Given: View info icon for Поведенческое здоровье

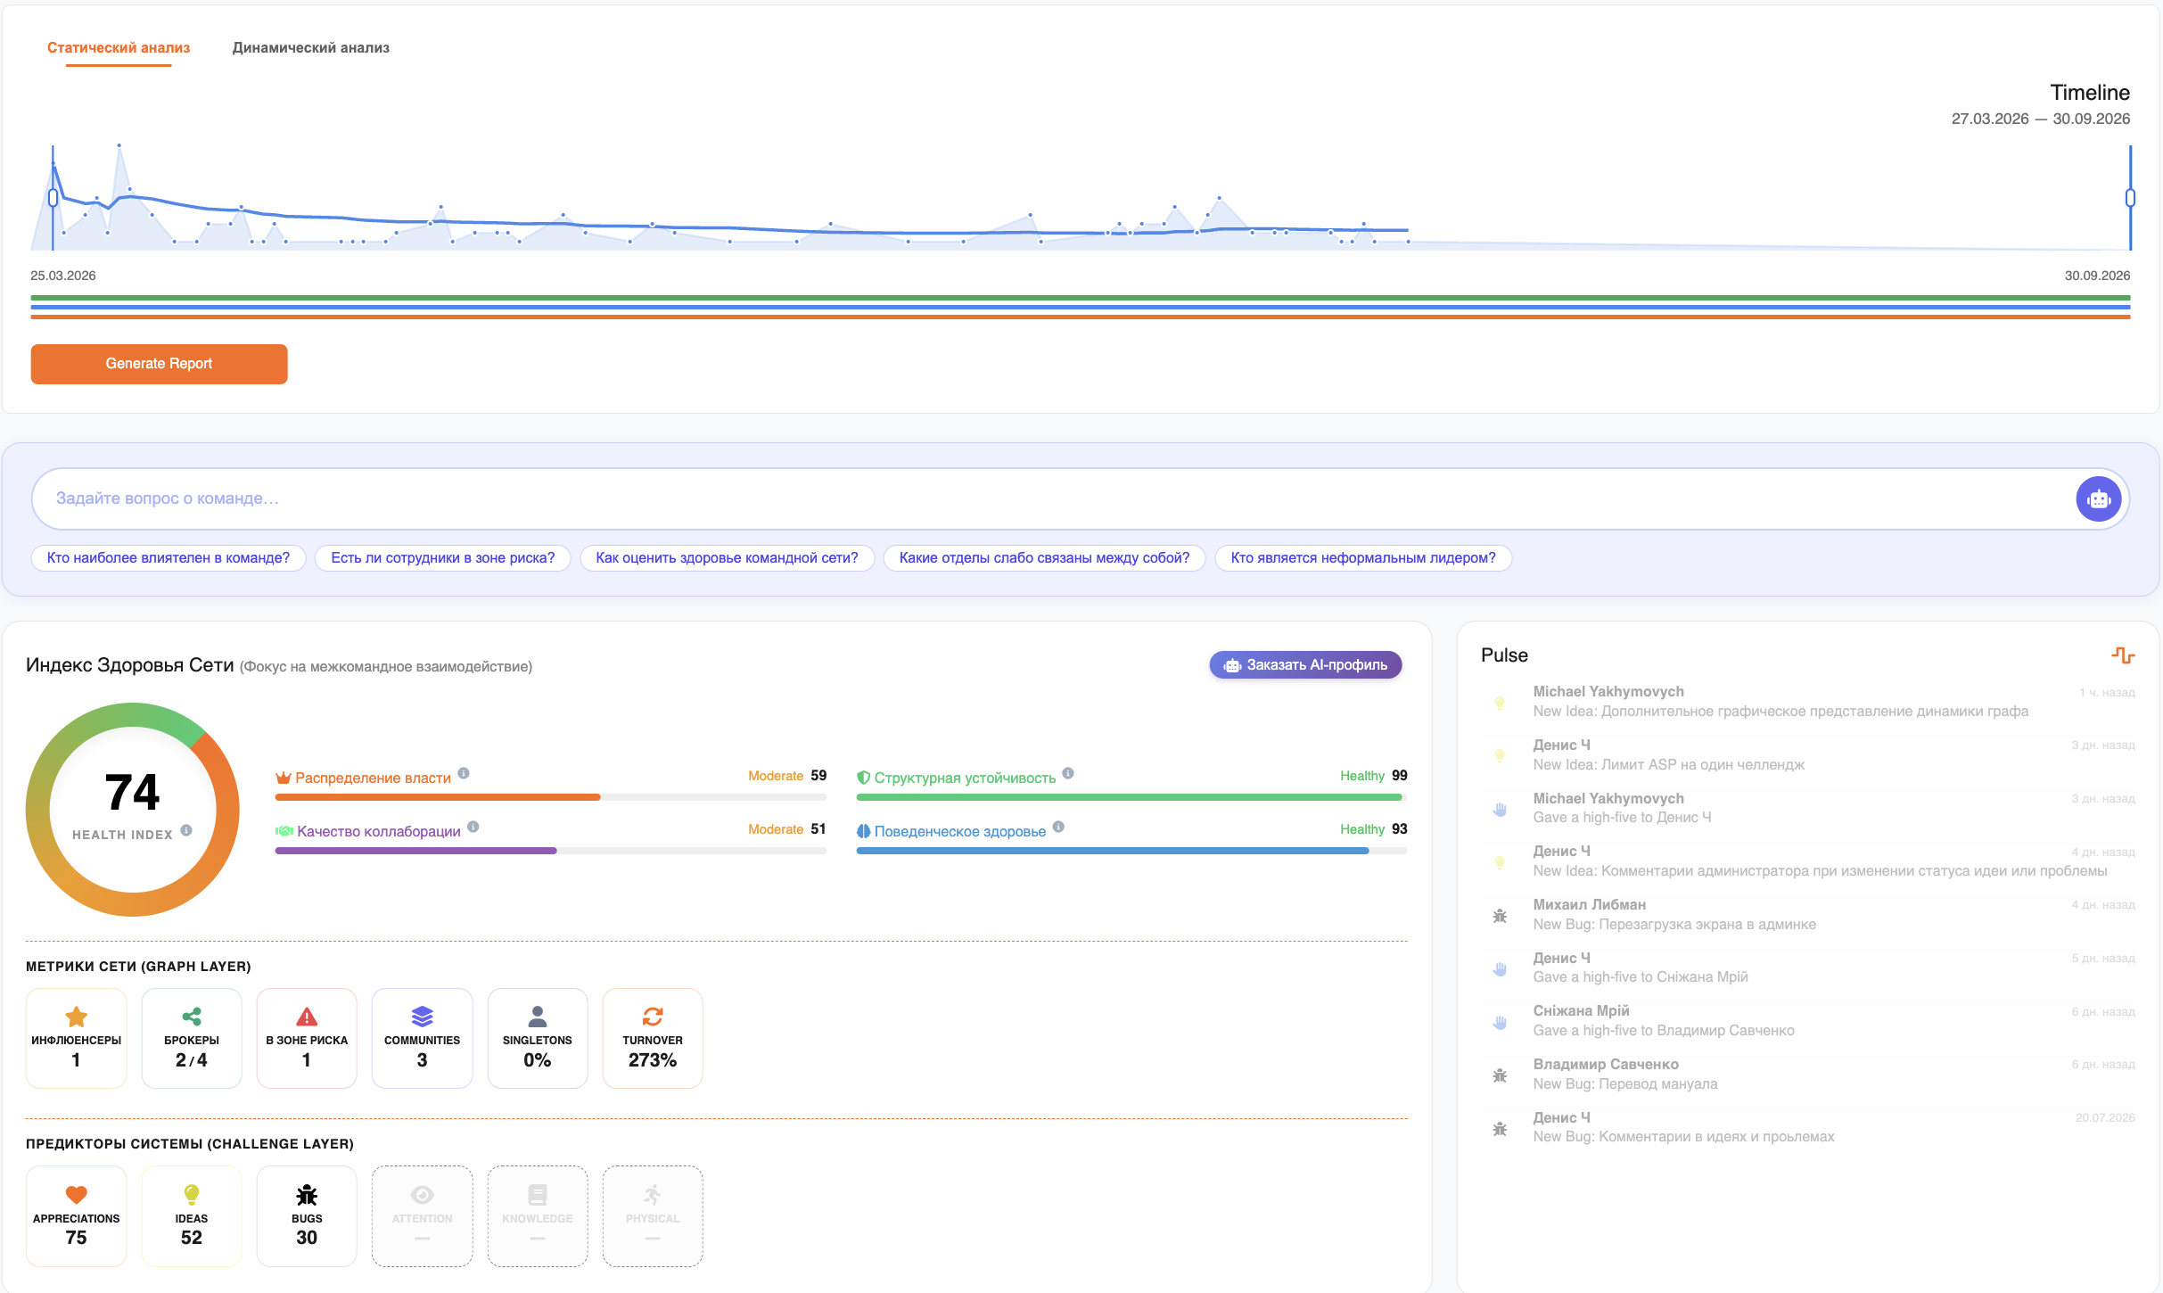Looking at the screenshot, I should pyautogui.click(x=1058, y=827).
